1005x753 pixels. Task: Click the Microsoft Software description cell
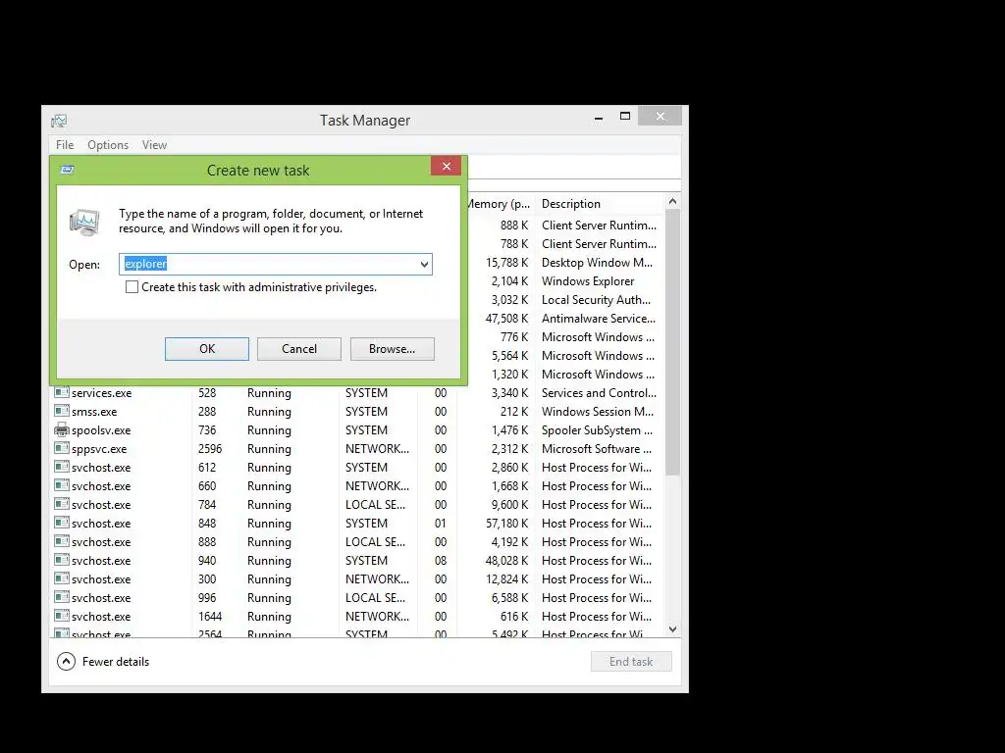click(x=597, y=449)
